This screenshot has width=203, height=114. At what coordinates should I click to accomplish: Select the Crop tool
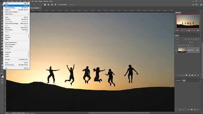(x=2, y=22)
